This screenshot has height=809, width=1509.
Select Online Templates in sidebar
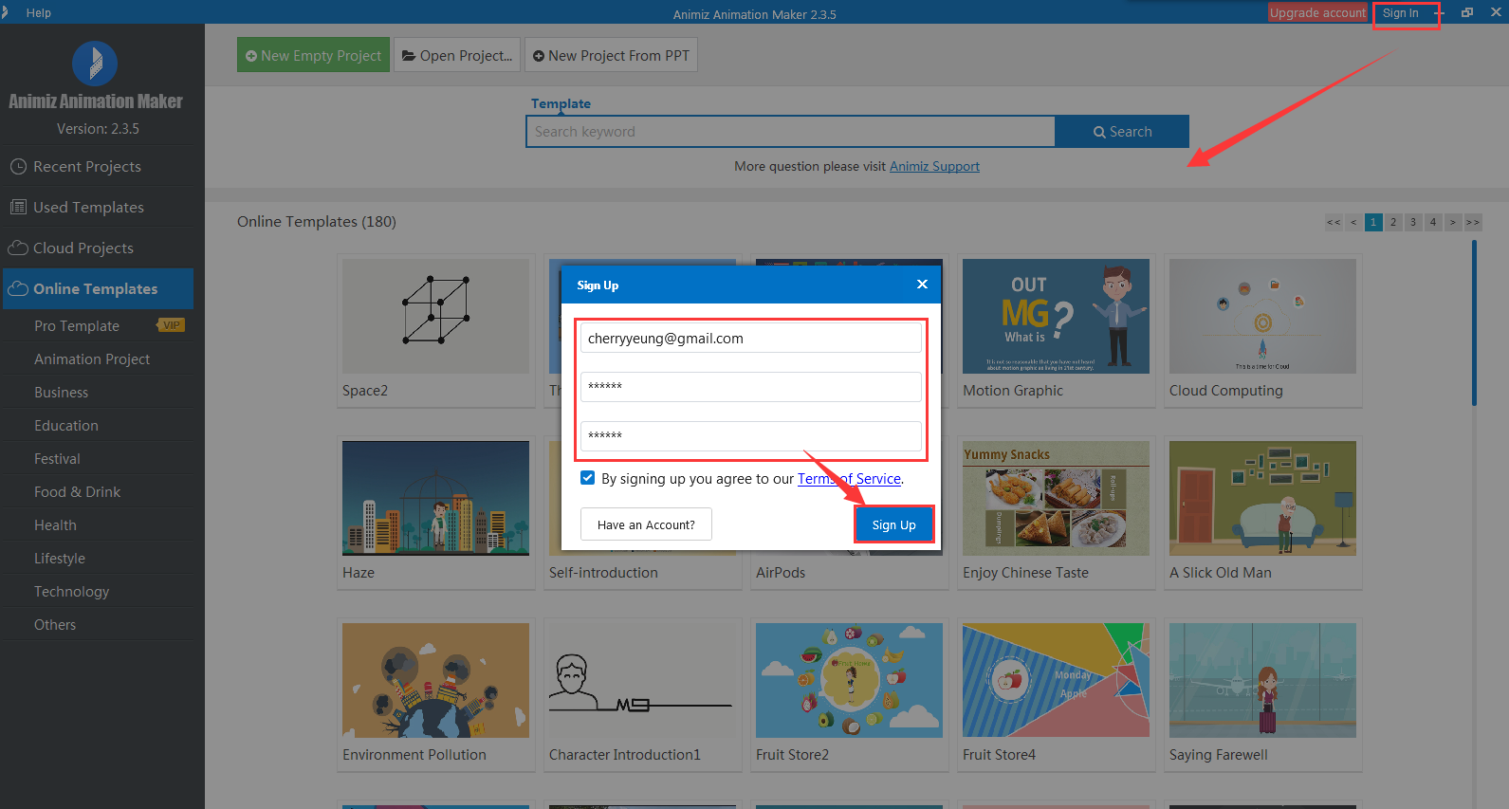[97, 288]
